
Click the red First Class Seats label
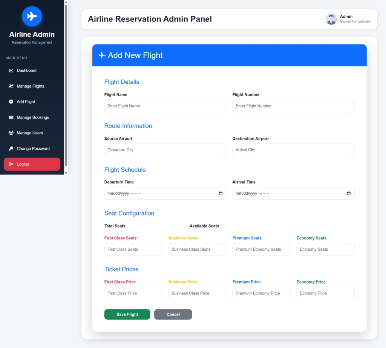click(x=120, y=238)
